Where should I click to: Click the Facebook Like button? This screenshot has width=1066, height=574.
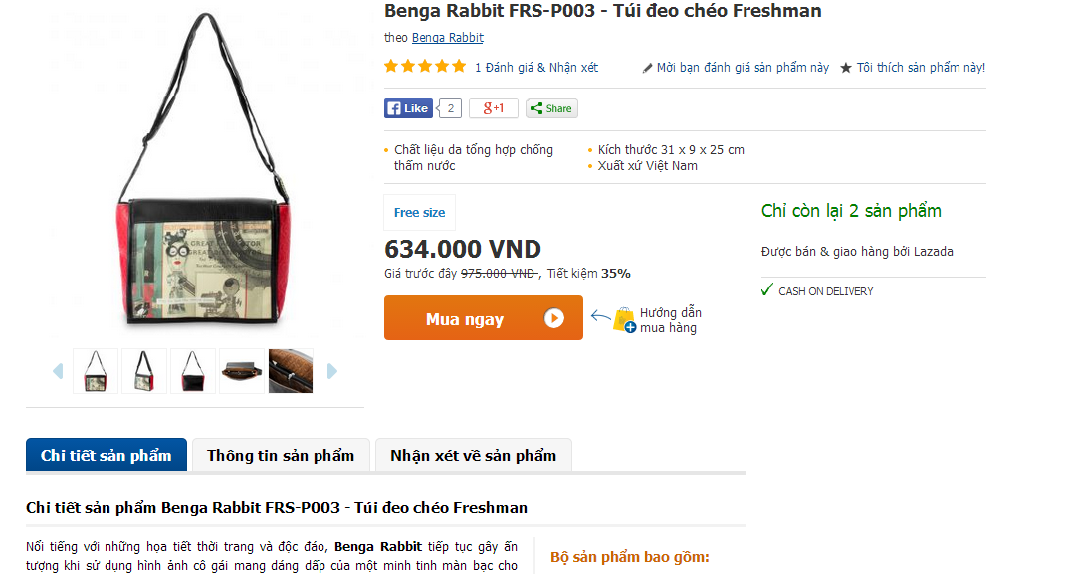pyautogui.click(x=409, y=108)
